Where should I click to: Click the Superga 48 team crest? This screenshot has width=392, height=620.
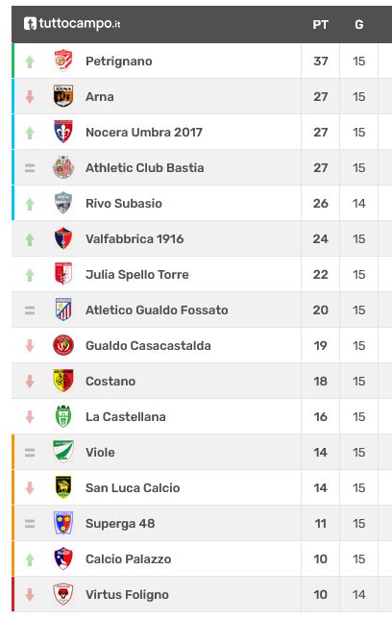click(x=63, y=523)
